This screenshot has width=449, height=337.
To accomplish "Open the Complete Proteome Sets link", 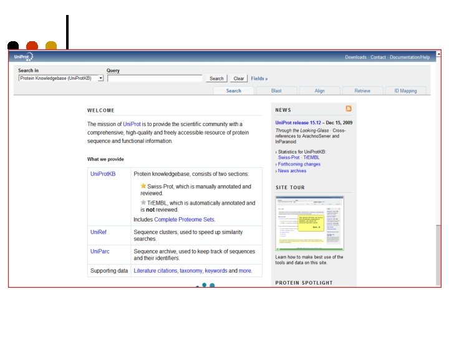I will (x=184, y=220).
